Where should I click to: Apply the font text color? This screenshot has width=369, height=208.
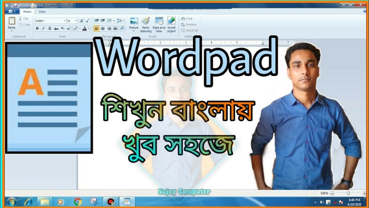point(84,28)
